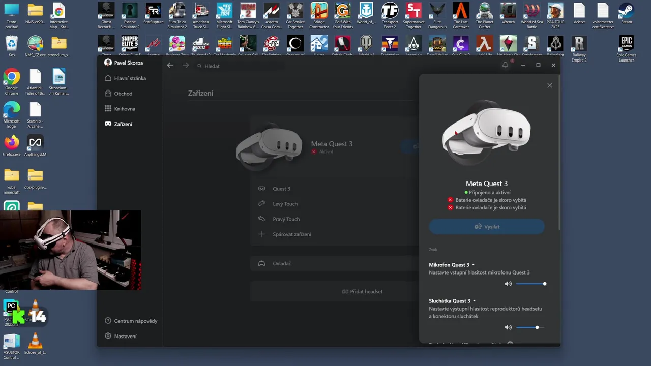Viewport: 651px width, 366px height.
Task: Click the first Baterie ovladače je skoro vybitá warning
Action: pyautogui.click(x=487, y=200)
